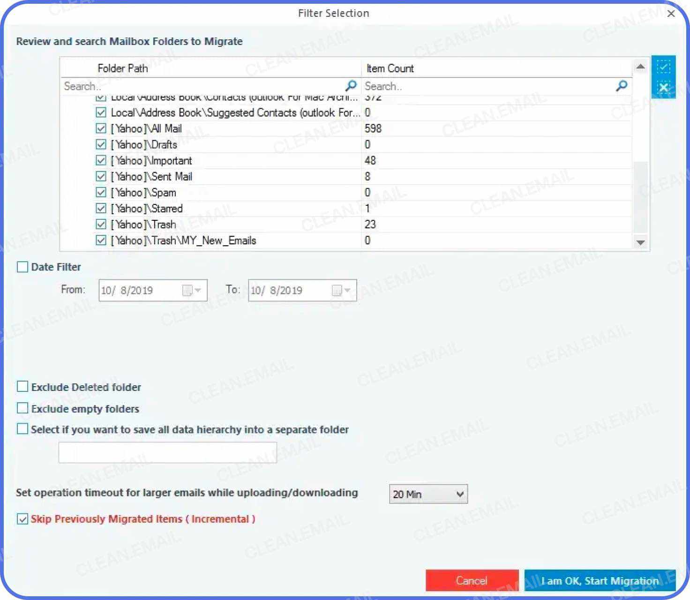
Task: Check Exclude empty folders
Action: pos(22,407)
